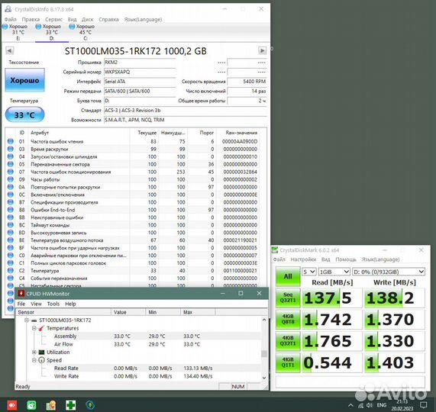Click status circle for attribute 01 row

click(11, 141)
